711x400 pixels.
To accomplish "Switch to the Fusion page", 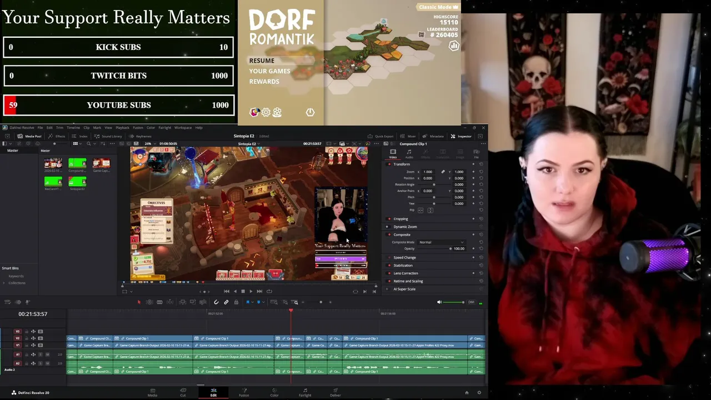I will coord(244,392).
